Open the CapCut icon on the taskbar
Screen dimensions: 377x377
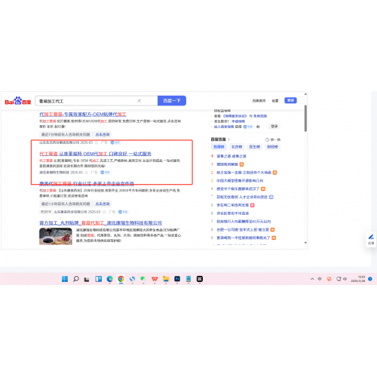point(200,279)
